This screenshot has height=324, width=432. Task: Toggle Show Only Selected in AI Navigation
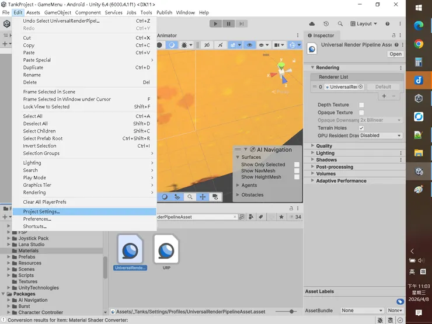point(297,165)
